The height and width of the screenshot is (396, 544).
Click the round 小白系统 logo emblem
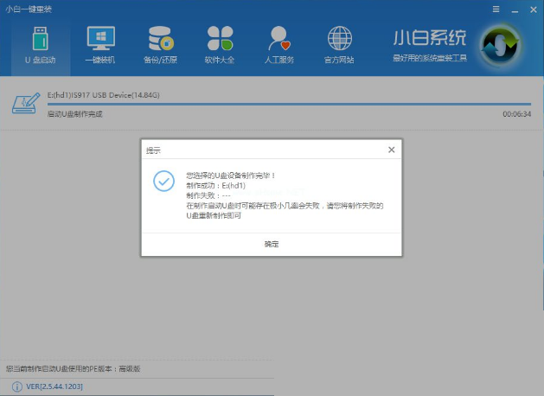coord(501,43)
